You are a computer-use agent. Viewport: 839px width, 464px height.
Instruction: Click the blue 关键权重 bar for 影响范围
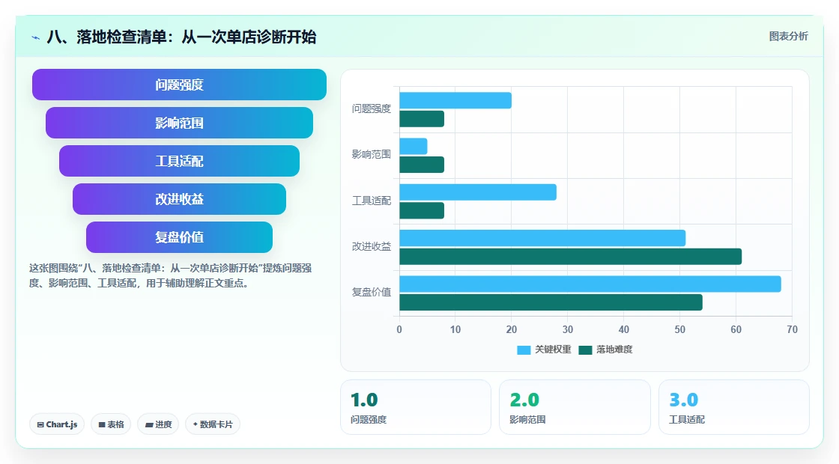[413, 147]
